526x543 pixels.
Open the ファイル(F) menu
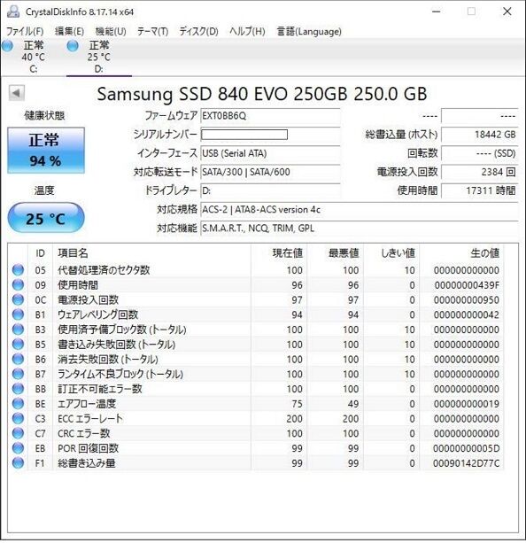[25, 32]
